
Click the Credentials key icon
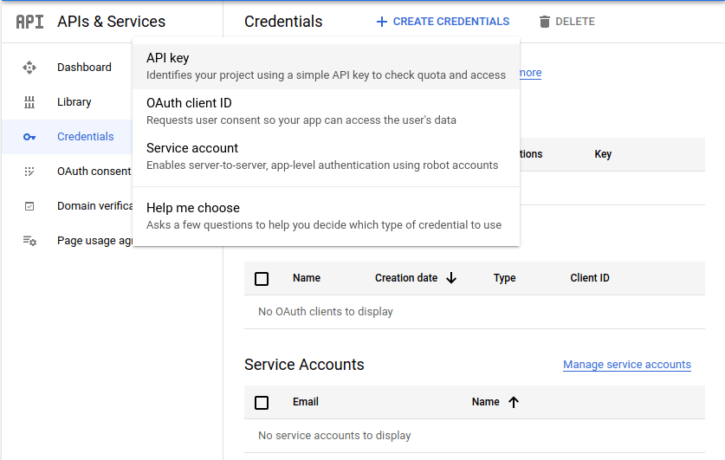click(x=29, y=137)
